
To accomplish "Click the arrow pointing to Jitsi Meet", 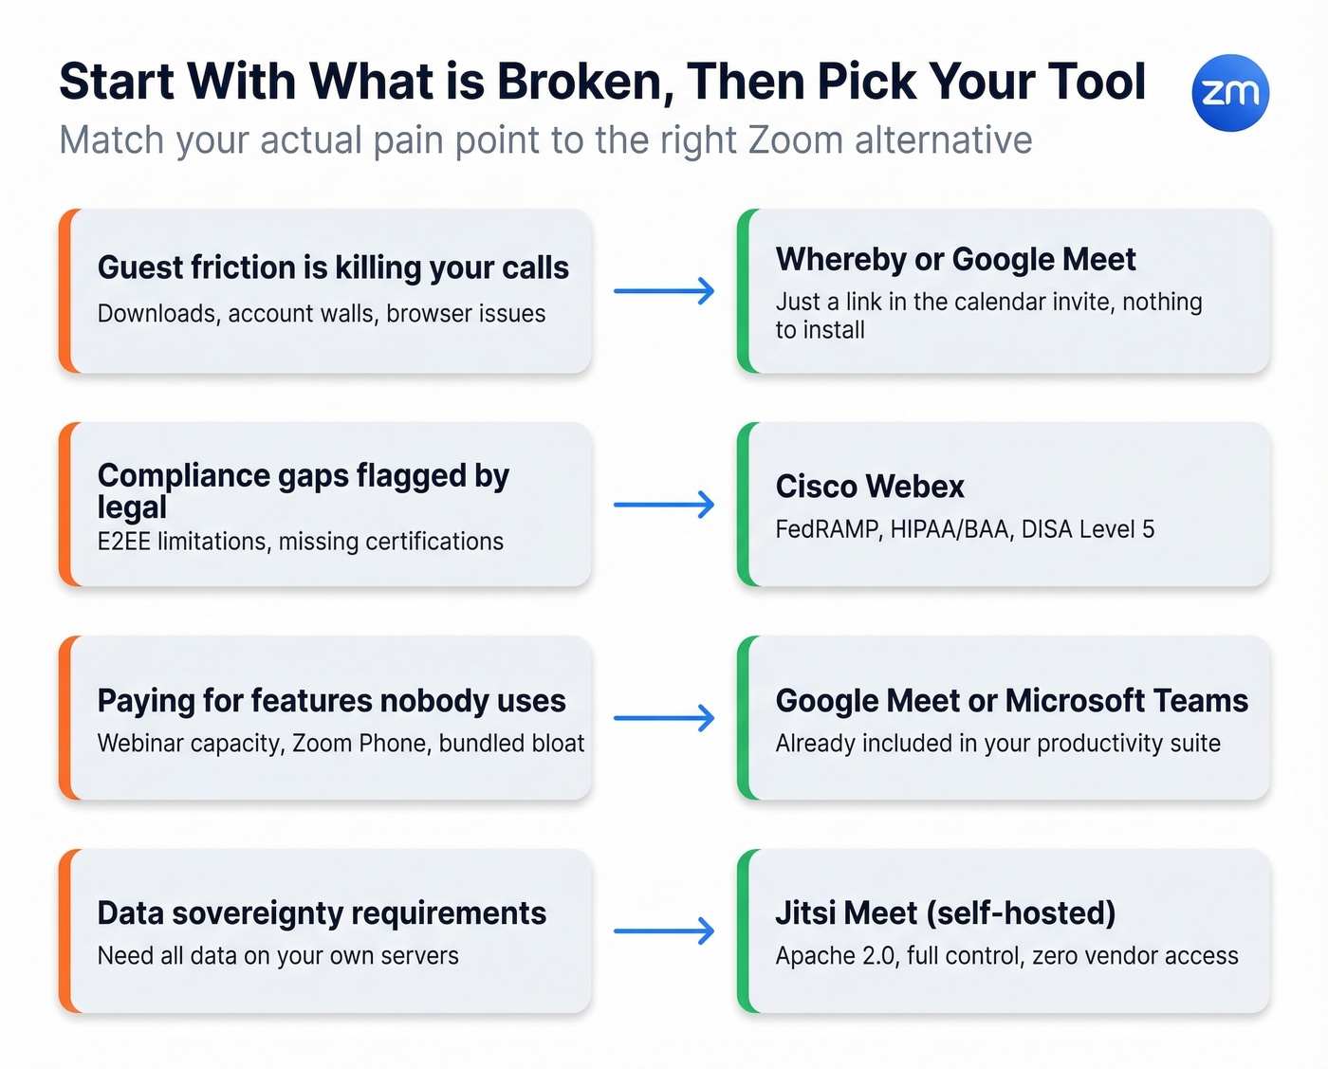I will (664, 931).
